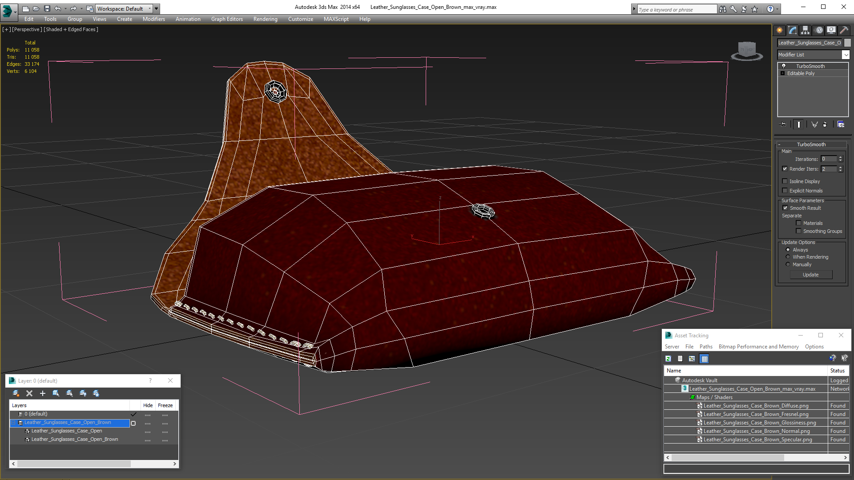The width and height of the screenshot is (854, 480).
Task: Open the Hierarchy command panel tab
Action: [x=806, y=30]
